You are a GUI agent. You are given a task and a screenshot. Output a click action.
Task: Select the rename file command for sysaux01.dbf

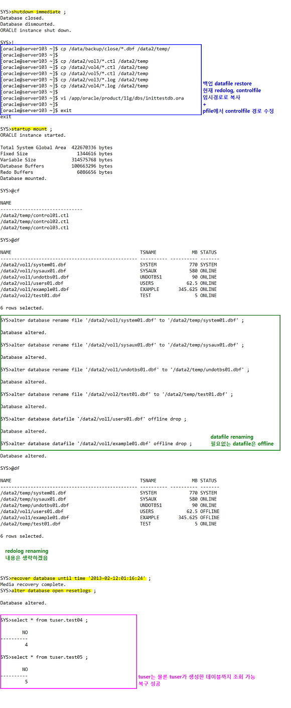pyautogui.click(x=122, y=345)
